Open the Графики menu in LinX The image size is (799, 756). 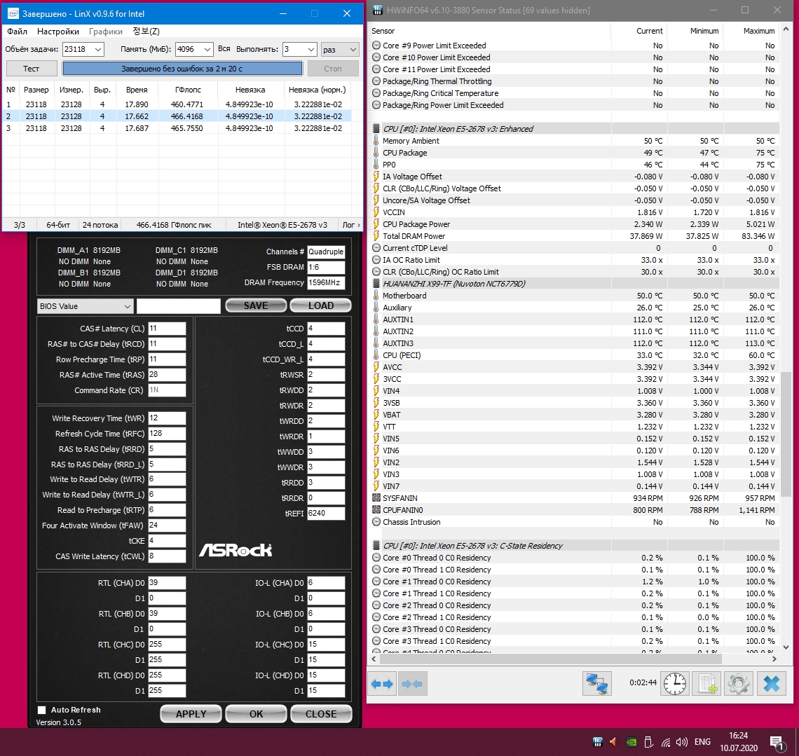105,31
